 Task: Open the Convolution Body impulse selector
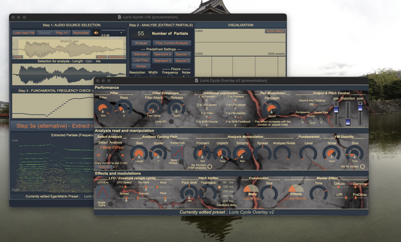tap(251, 199)
